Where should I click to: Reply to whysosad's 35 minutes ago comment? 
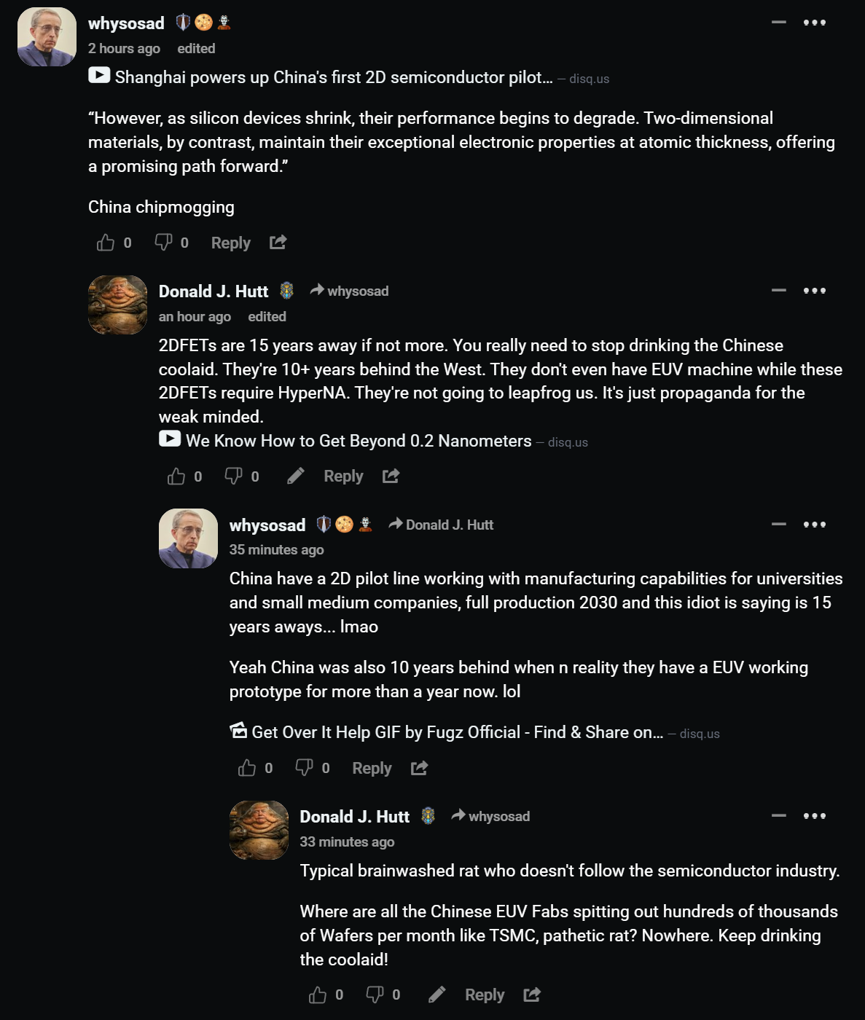tap(372, 768)
